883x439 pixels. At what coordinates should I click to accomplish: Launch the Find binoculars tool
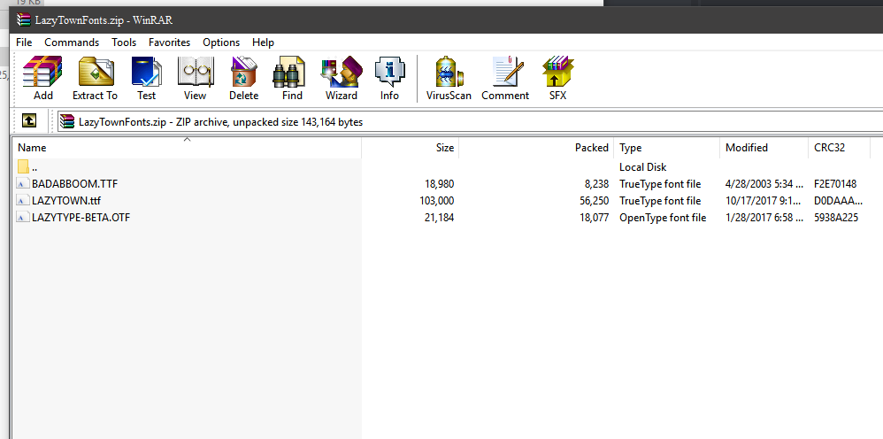pos(292,78)
